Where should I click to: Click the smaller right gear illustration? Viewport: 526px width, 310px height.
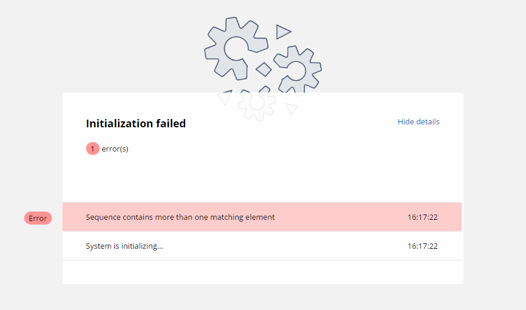click(x=297, y=70)
